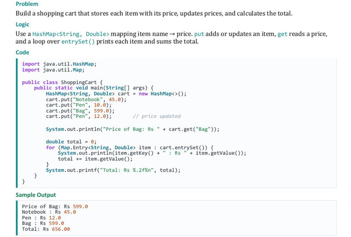Image resolution: width=351 pixels, height=237 pixels.
Task: Click output line 'Price of Bag: Rs 599.0'
Action: click(55, 206)
